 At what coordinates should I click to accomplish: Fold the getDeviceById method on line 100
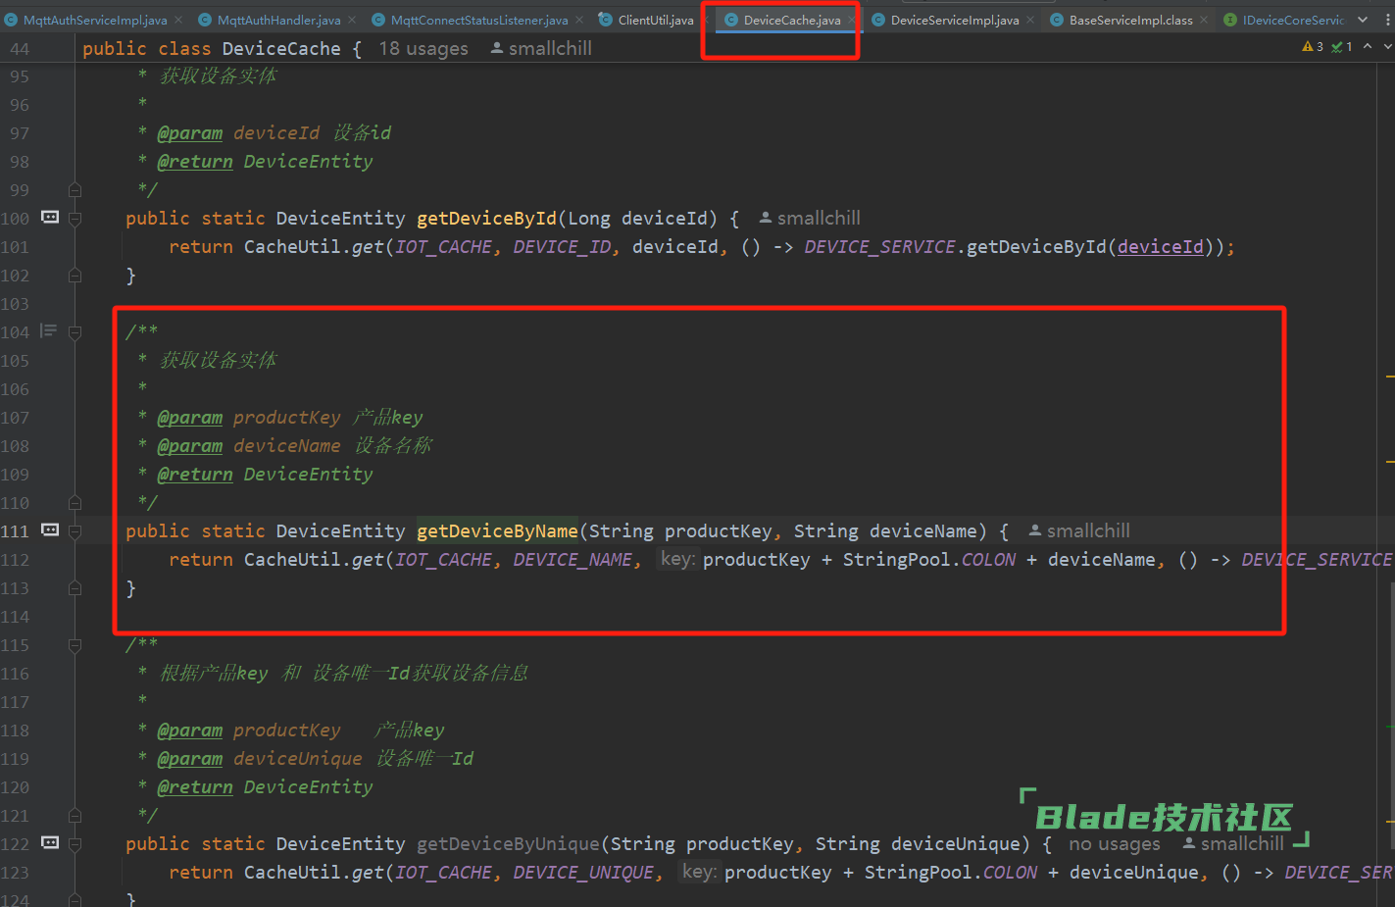(x=75, y=218)
